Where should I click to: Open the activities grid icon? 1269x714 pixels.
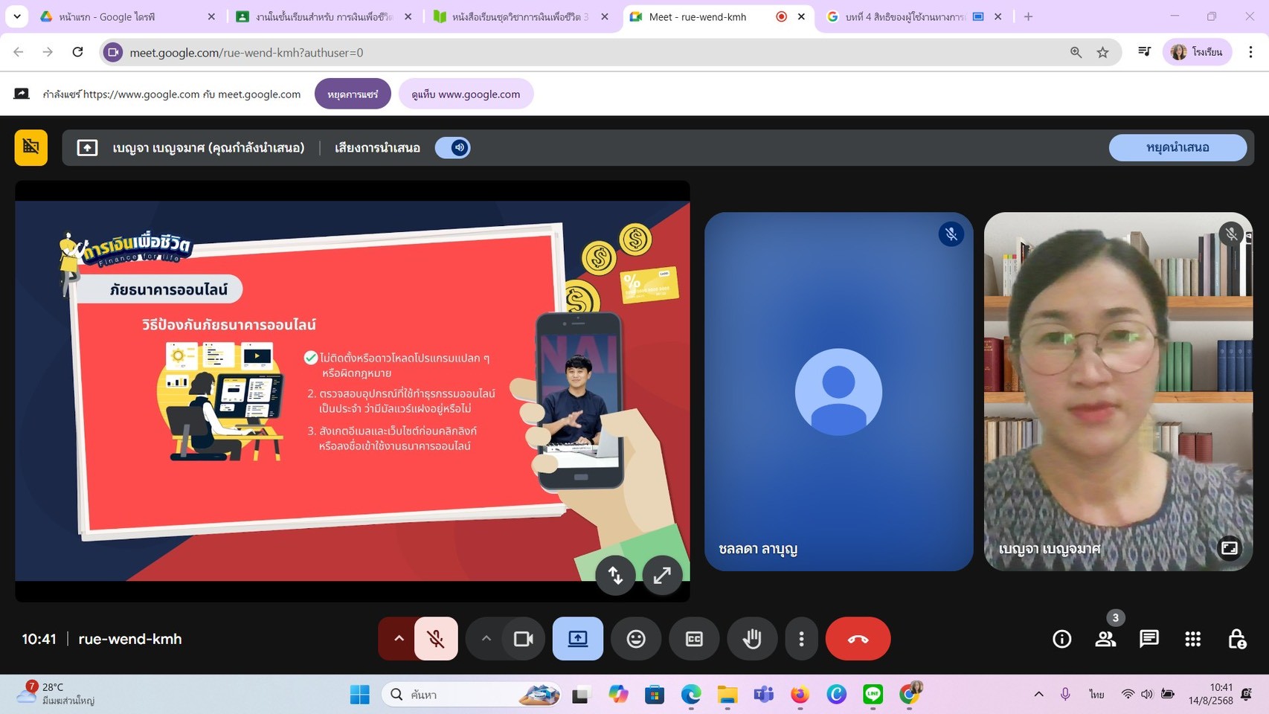coord(1193,639)
